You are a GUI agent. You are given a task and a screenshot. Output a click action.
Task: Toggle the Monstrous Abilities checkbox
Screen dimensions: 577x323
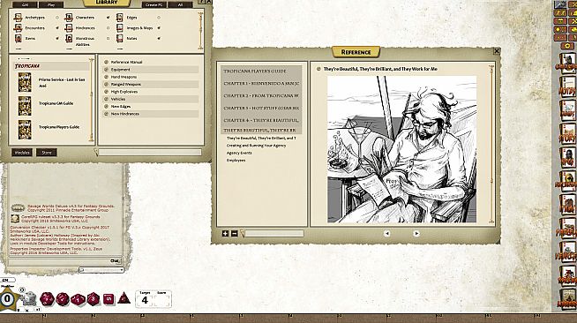point(108,38)
